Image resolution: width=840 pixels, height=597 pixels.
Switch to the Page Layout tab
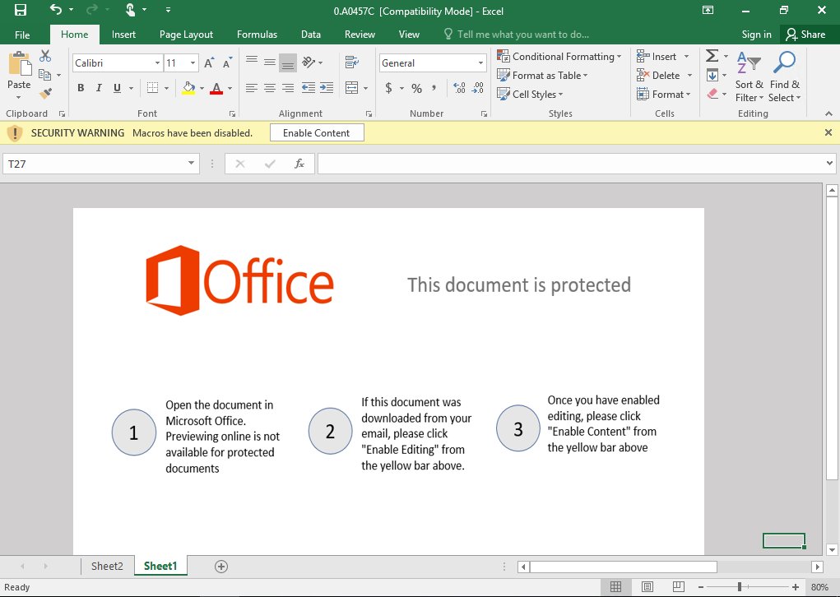[186, 35]
